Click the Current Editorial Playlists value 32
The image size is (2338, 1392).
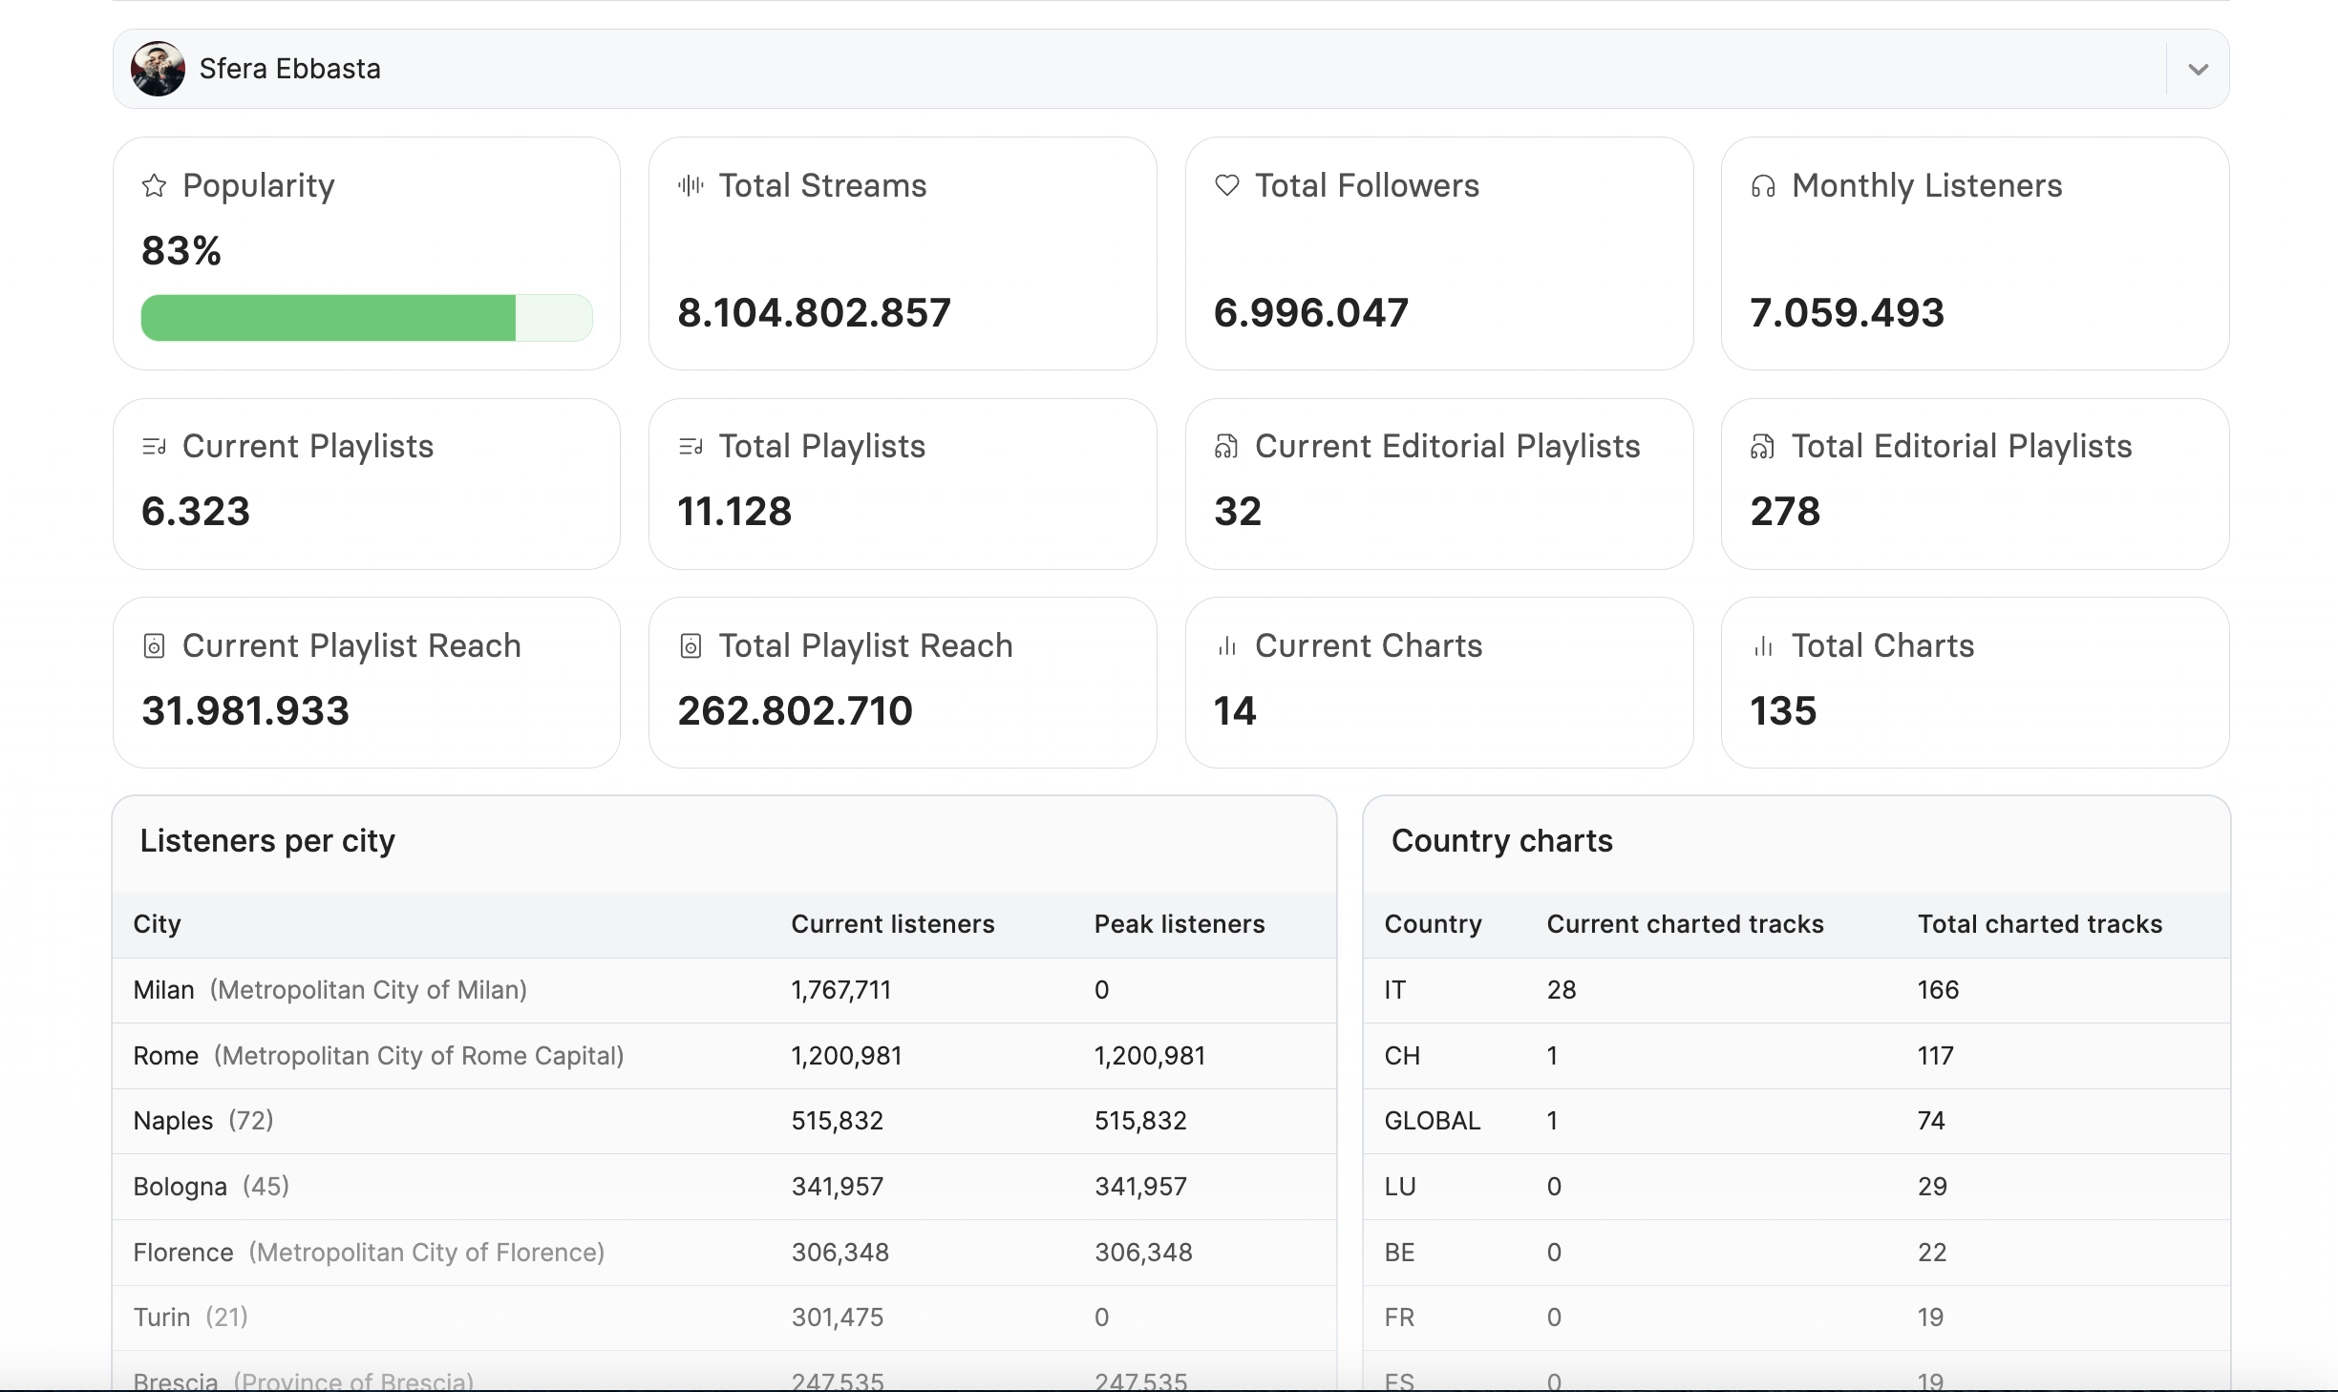tap(1238, 511)
